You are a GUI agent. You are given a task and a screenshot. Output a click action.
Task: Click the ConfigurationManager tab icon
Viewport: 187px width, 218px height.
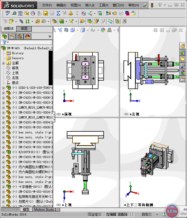click(20, 37)
